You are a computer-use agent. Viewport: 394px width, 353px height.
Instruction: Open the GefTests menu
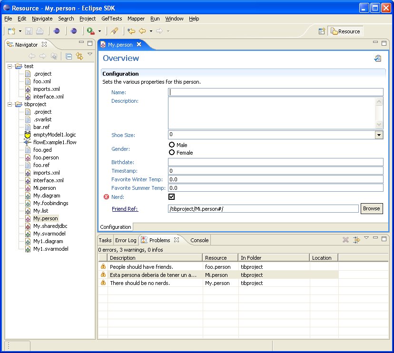tap(111, 19)
